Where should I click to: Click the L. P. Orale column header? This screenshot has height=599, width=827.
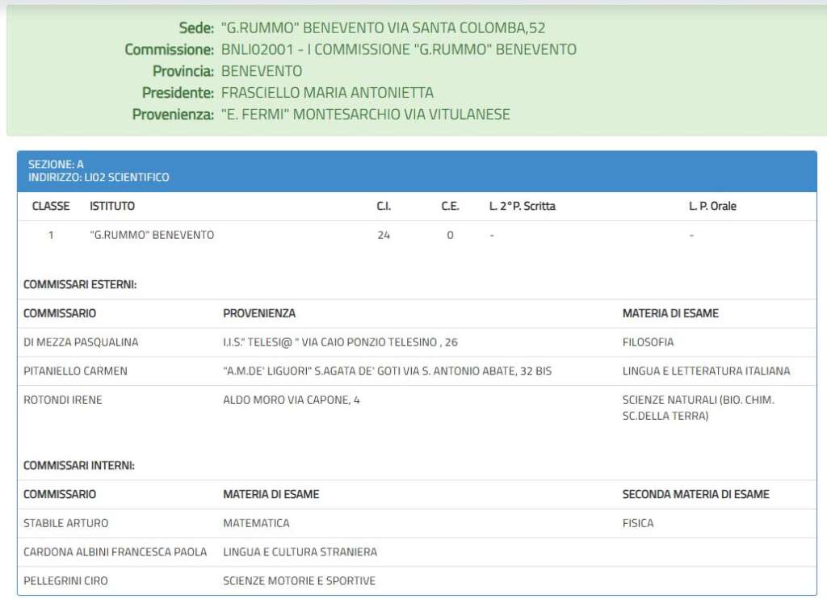tap(712, 206)
